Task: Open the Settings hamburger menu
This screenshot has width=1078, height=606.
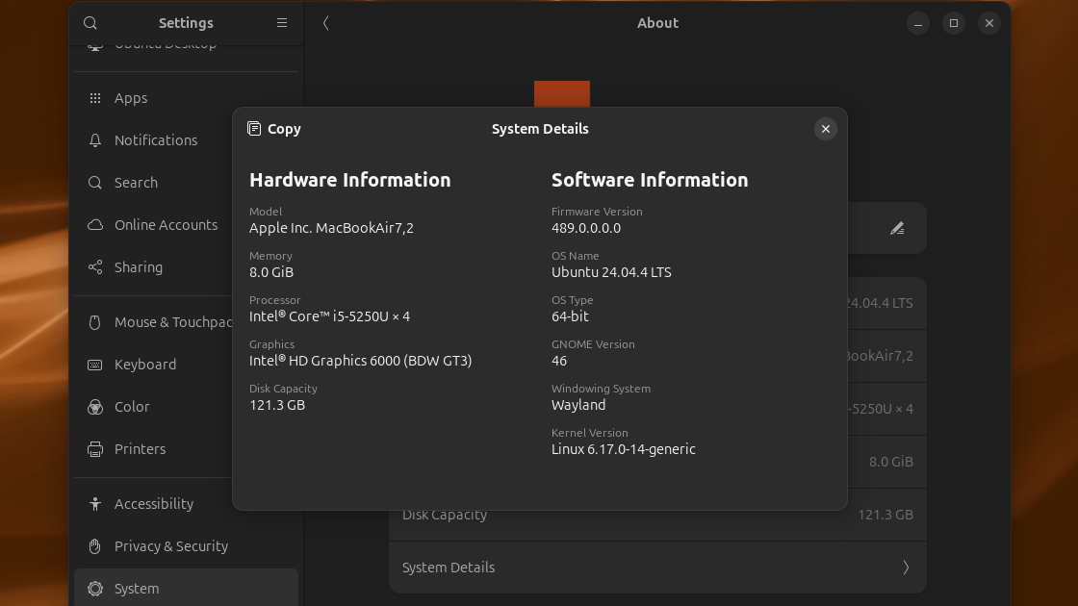Action: [x=282, y=23]
